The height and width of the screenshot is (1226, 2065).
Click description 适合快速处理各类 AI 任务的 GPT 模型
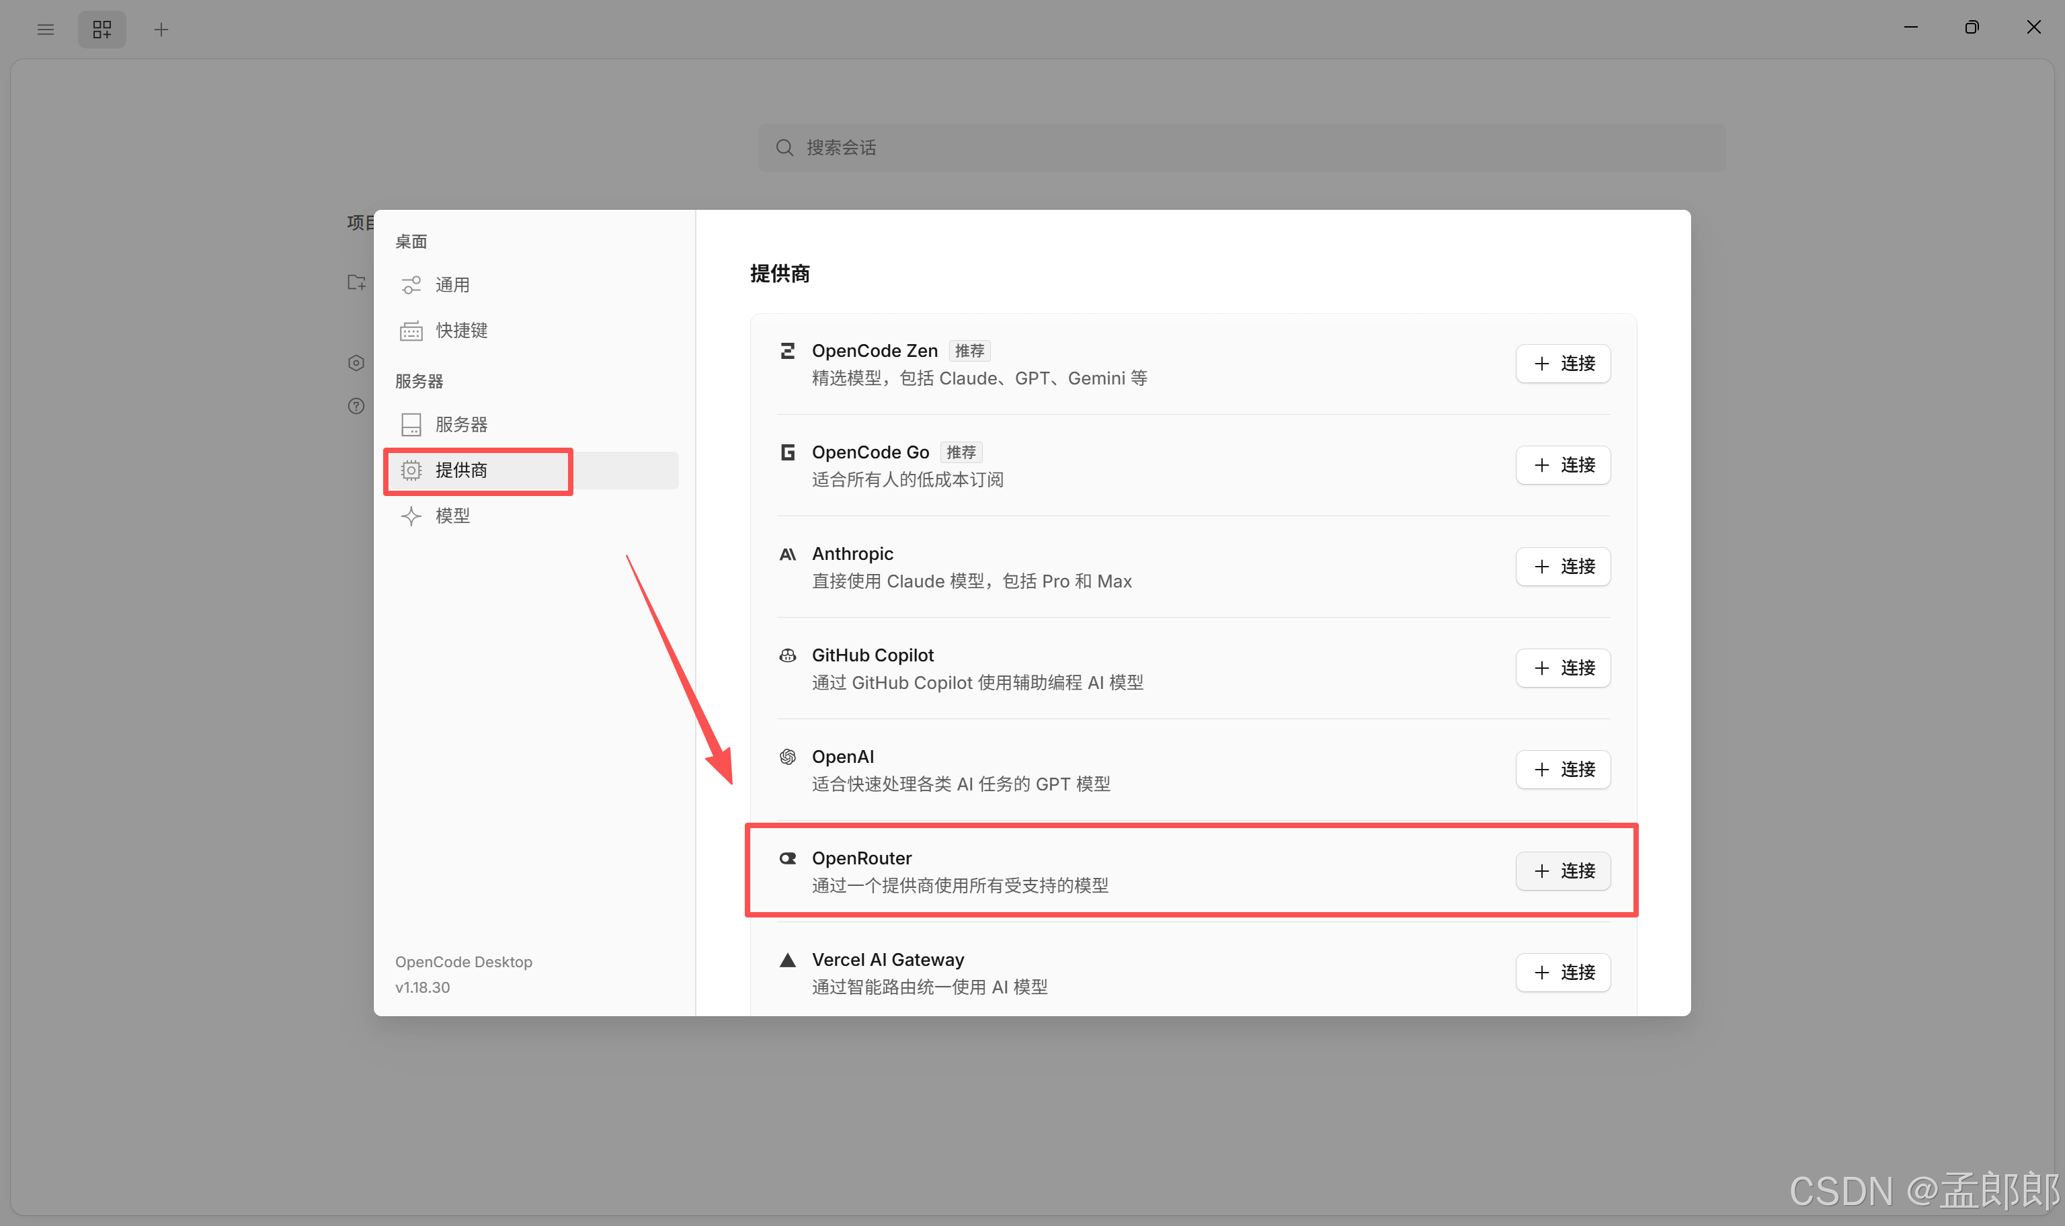point(961,784)
